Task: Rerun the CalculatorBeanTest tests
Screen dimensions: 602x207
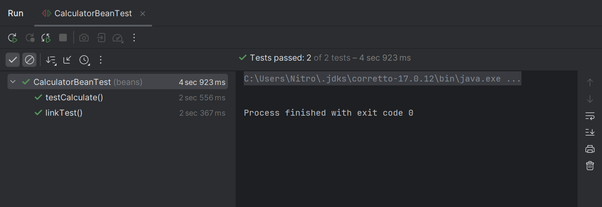Action: click(x=12, y=38)
